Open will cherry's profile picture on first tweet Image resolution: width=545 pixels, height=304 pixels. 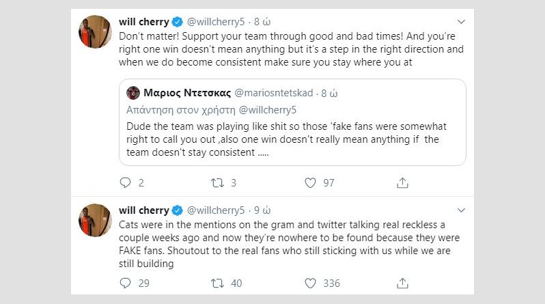96,32
